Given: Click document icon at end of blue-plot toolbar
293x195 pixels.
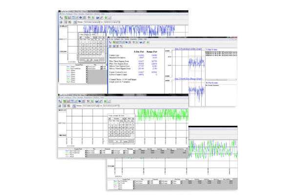Looking at the screenshot, I should (109, 18).
